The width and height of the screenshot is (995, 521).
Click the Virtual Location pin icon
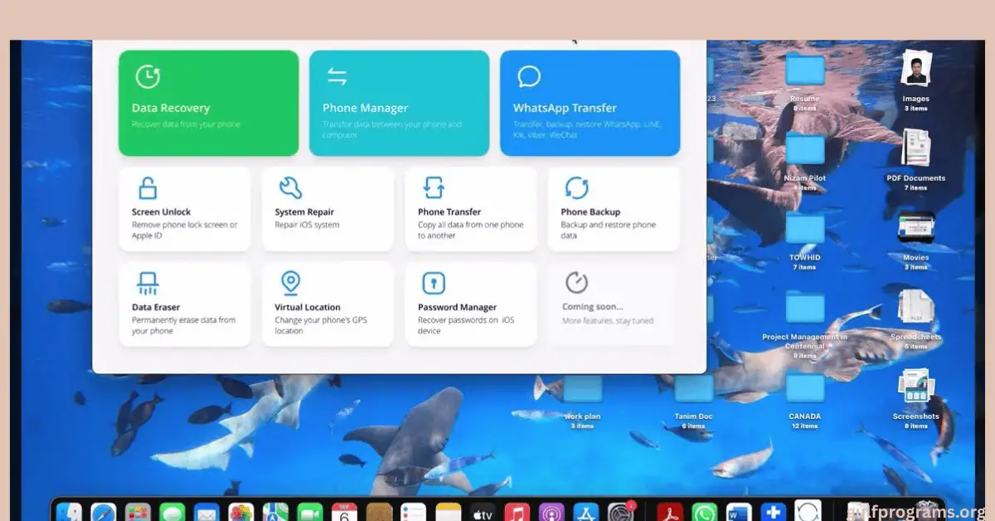[290, 284]
